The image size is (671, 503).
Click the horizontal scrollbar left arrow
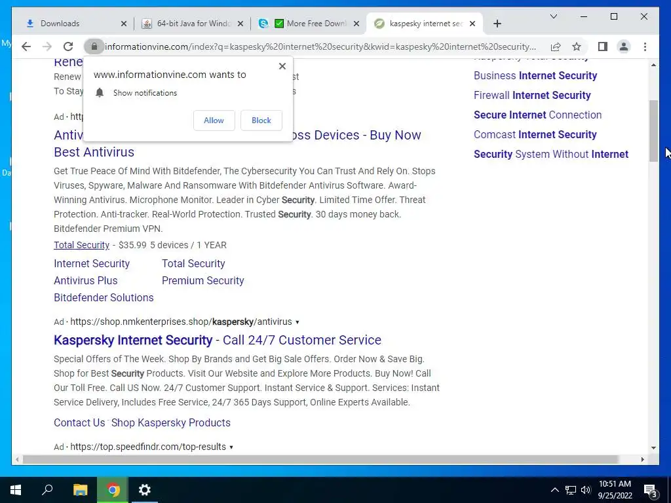(17, 459)
